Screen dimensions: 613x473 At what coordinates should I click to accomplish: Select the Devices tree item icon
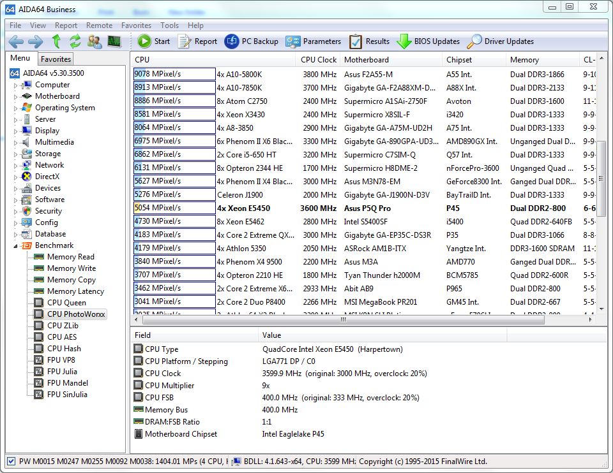pyautogui.click(x=27, y=188)
